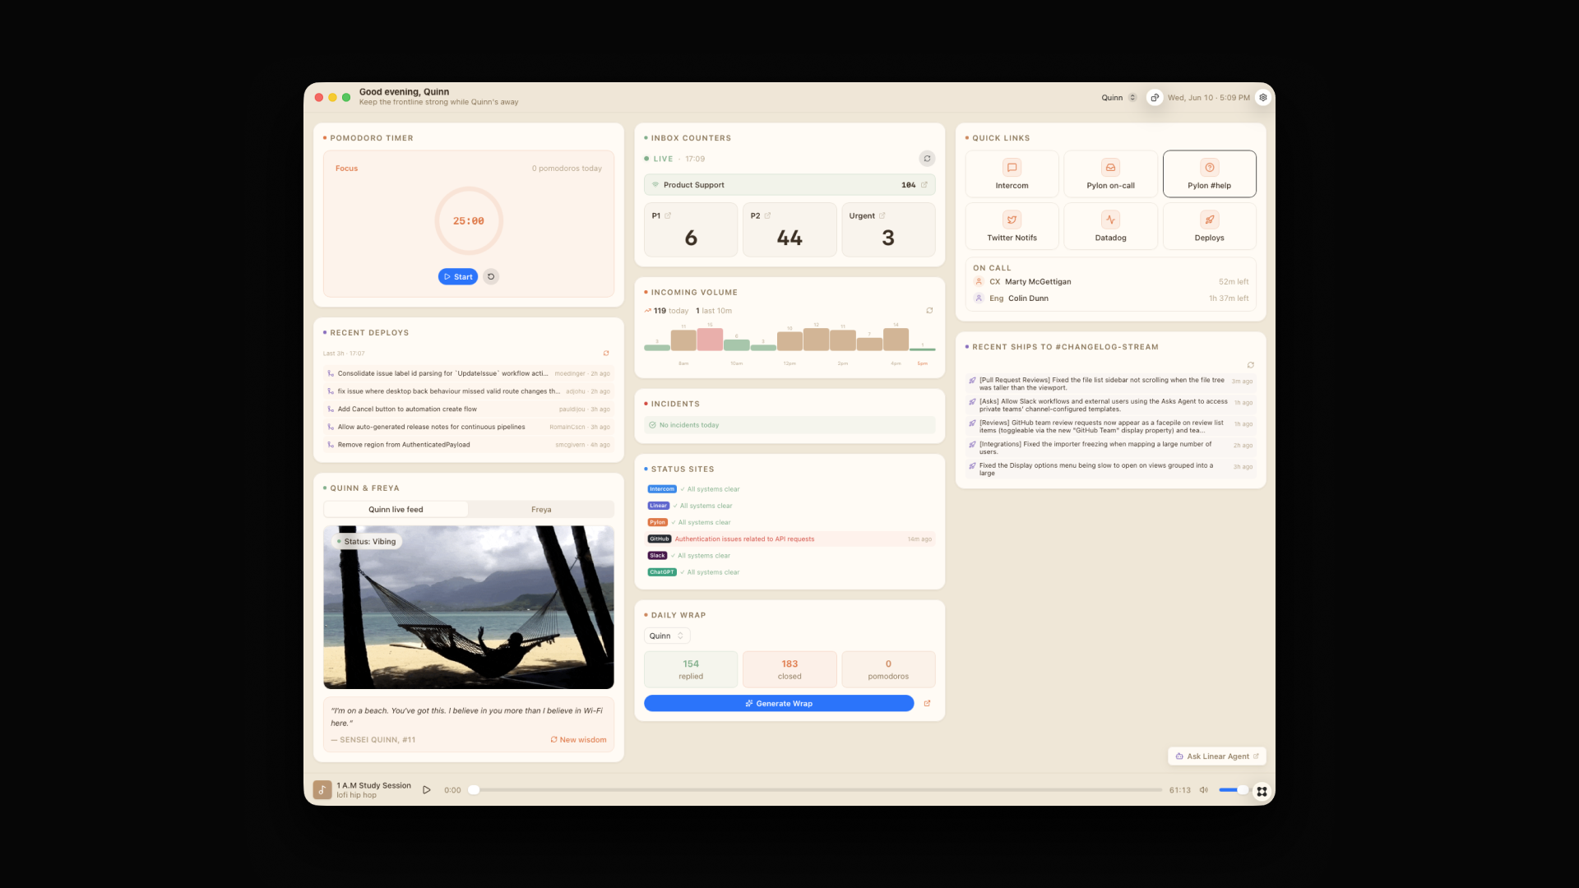This screenshot has height=888, width=1579.
Task: Start the Pomodoro focus timer
Action: (x=458, y=277)
